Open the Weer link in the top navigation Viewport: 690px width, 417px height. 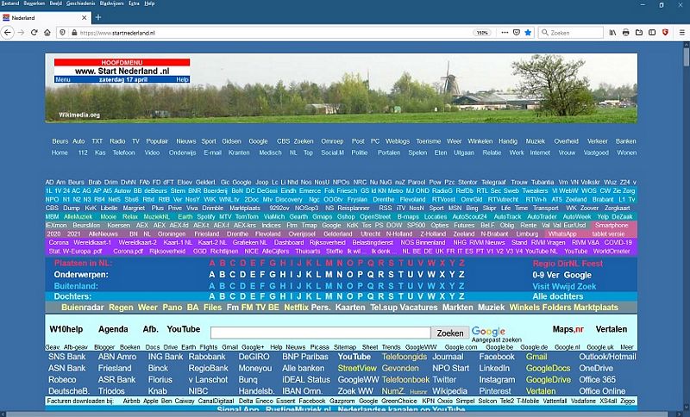(455, 141)
